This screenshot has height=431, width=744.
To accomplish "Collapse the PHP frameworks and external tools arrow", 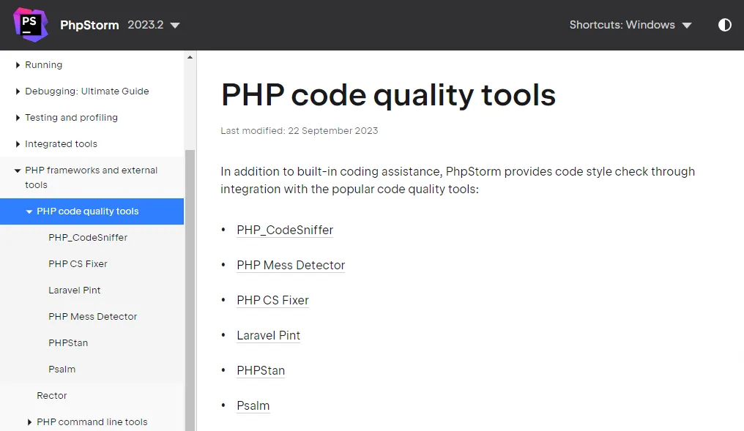I will [x=18, y=170].
